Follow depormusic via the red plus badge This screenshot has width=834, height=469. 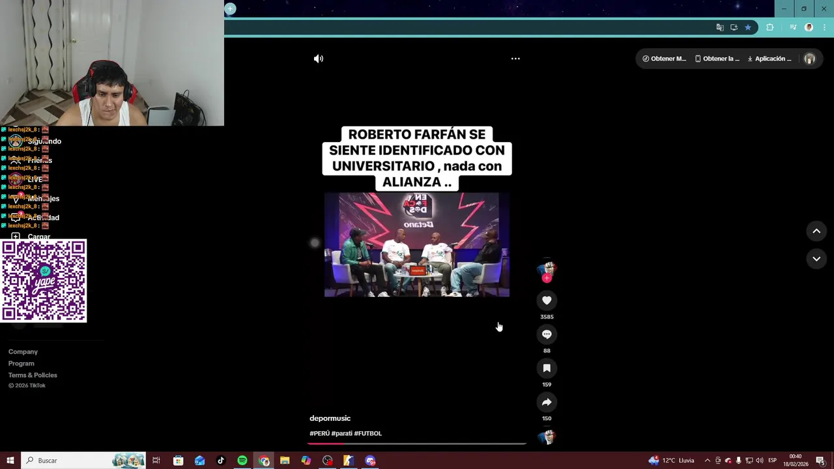(x=547, y=278)
